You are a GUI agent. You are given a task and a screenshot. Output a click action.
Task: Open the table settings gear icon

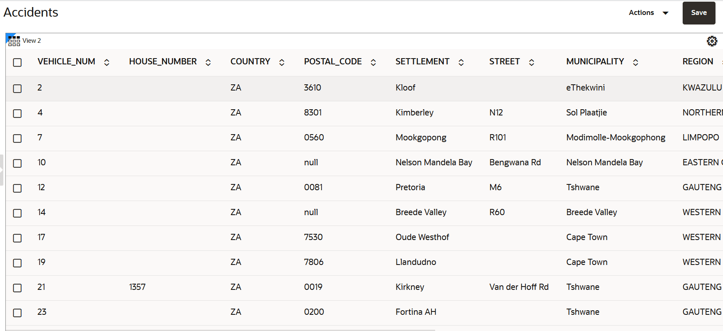point(712,41)
